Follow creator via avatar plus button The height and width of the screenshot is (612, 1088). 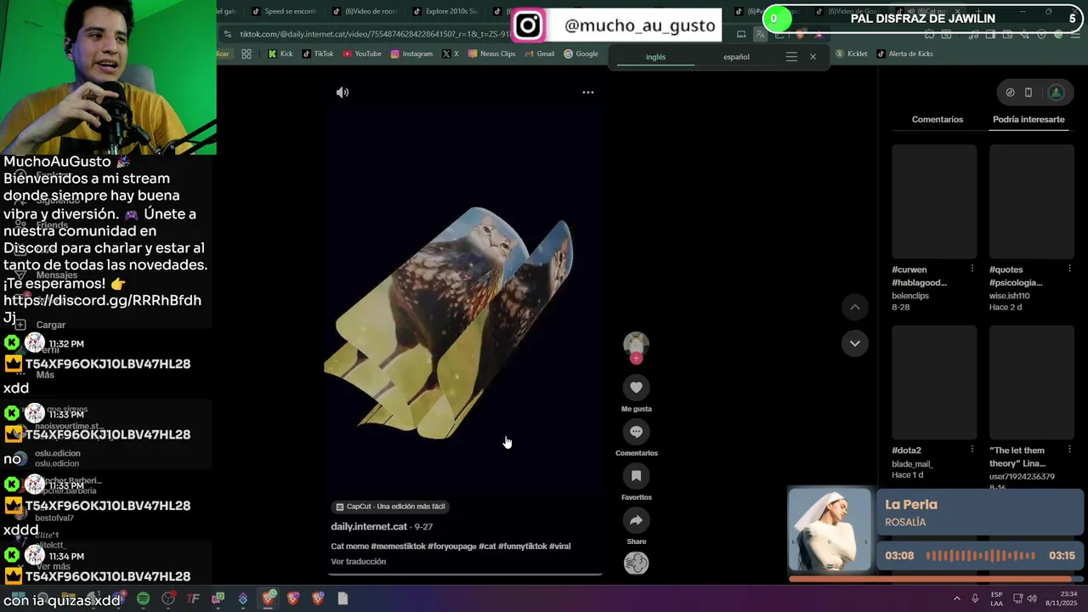coord(636,359)
